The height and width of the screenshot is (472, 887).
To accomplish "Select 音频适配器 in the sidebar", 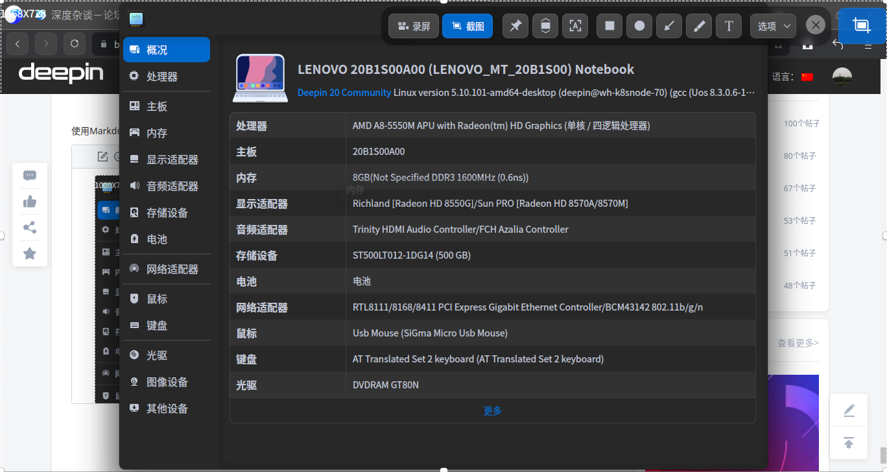I will coord(167,186).
